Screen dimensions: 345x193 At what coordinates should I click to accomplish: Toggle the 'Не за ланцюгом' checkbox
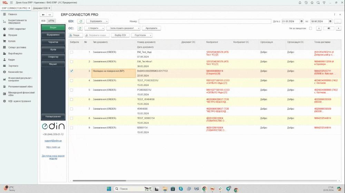click(x=310, y=28)
